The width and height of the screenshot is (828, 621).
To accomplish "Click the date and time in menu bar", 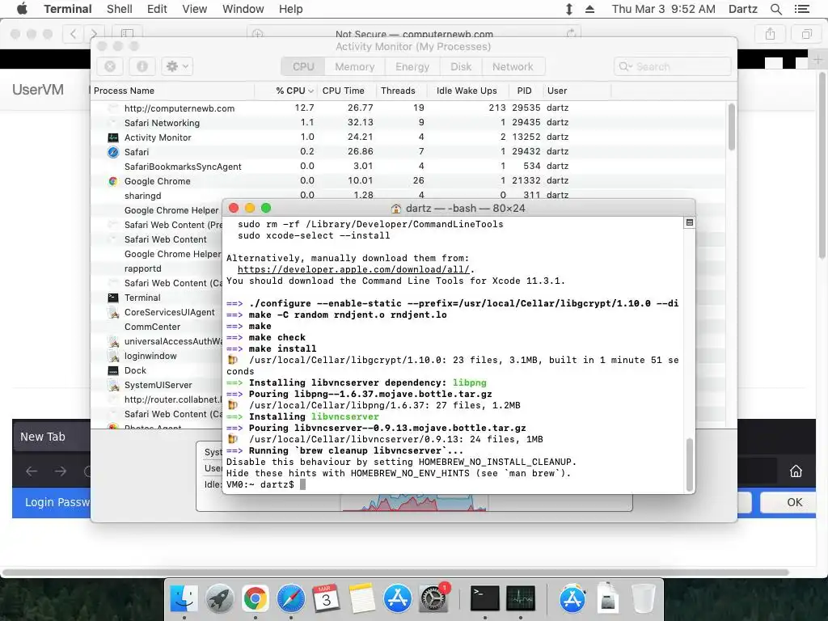I will [x=663, y=9].
